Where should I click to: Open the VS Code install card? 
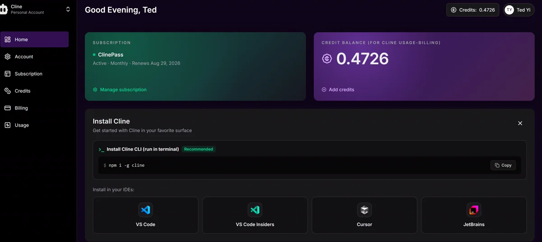(x=145, y=215)
